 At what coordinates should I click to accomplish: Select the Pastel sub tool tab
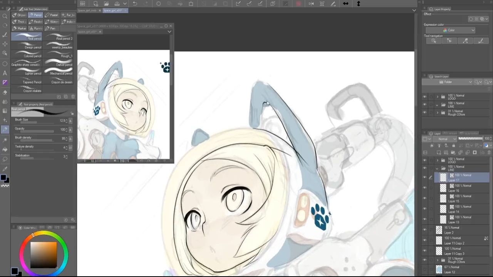(x=52, y=15)
